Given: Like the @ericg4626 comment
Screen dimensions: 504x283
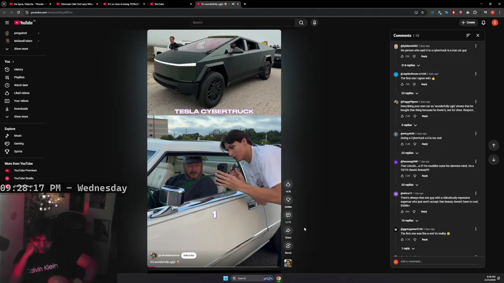Looking at the screenshot, I should [402, 144].
